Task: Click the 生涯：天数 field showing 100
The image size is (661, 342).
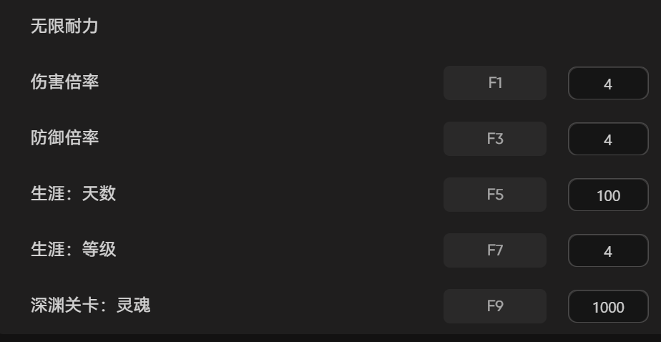Action: 608,195
